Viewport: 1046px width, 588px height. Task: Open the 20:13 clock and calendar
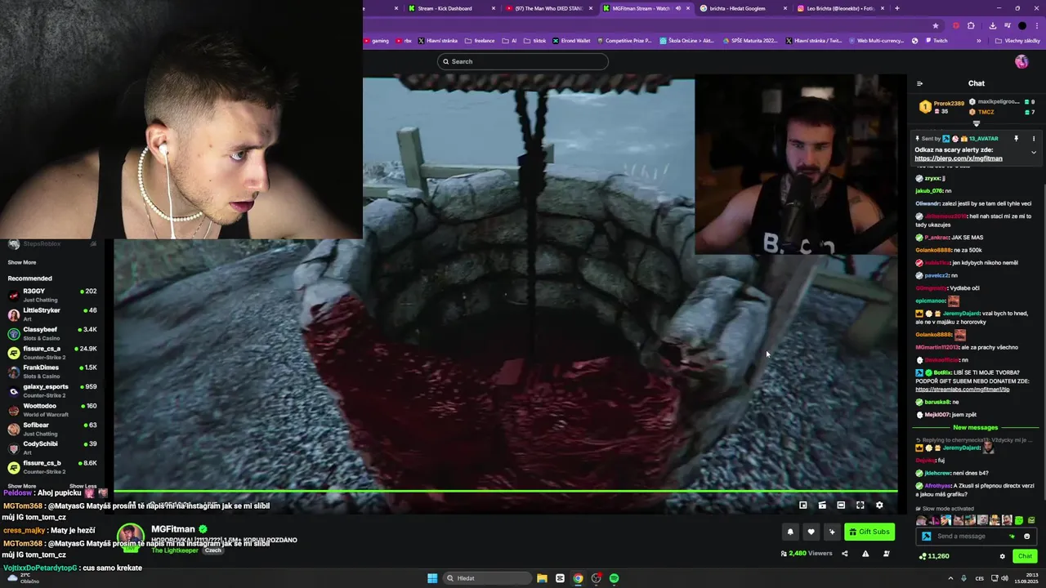pyautogui.click(x=1028, y=578)
